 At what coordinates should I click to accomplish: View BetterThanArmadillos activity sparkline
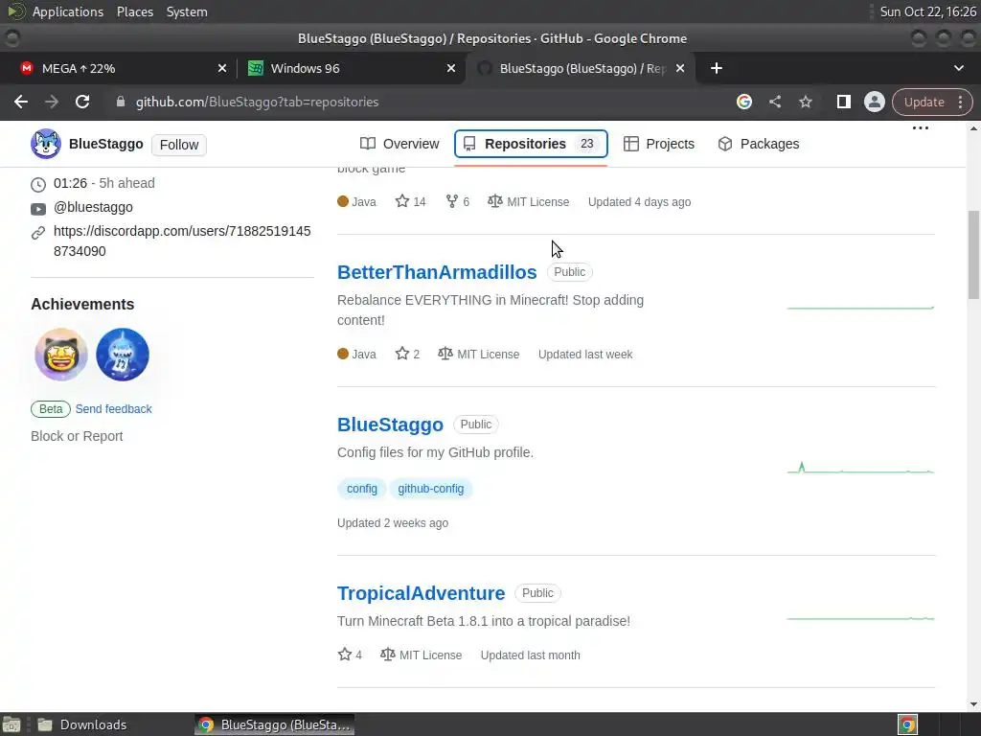click(861, 308)
